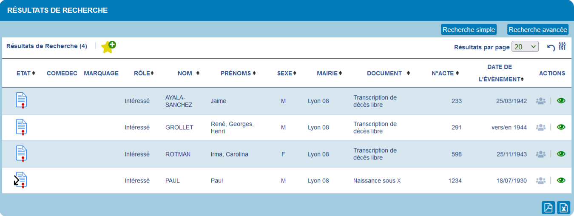Image resolution: width=574 pixels, height=216 pixels.
Task: View the PAUL record with eye icon
Action: click(x=561, y=180)
